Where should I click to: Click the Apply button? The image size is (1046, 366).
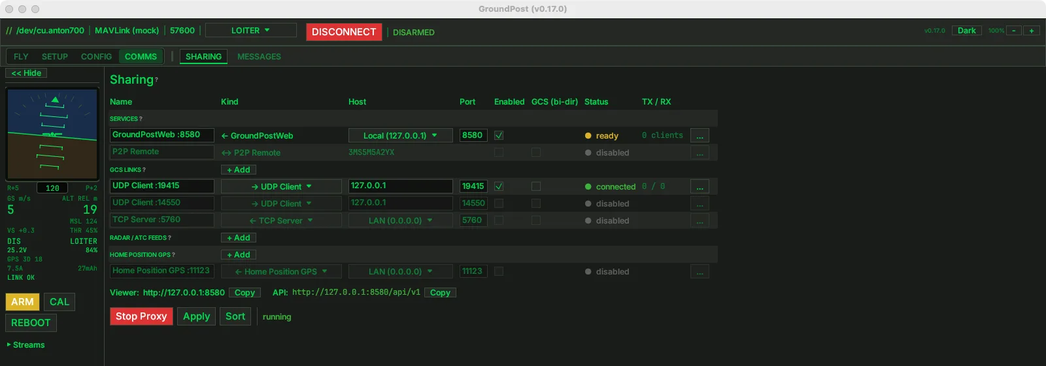pyautogui.click(x=196, y=316)
